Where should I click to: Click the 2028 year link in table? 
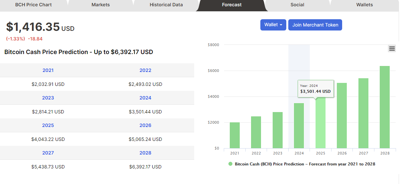pos(145,153)
